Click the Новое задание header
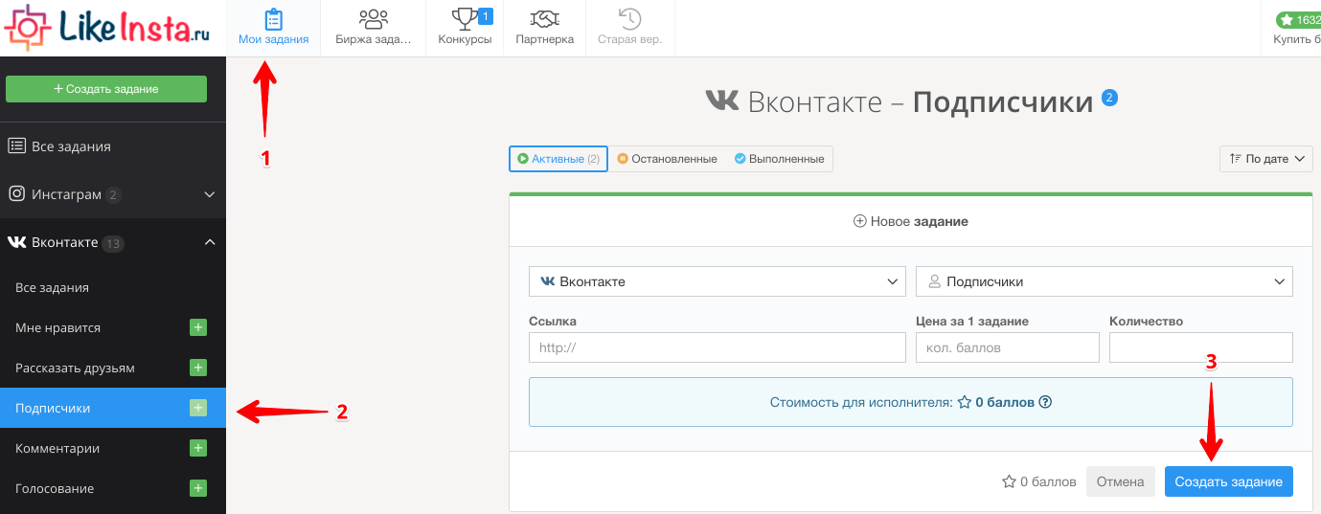The height and width of the screenshot is (514, 1321). 910,221
